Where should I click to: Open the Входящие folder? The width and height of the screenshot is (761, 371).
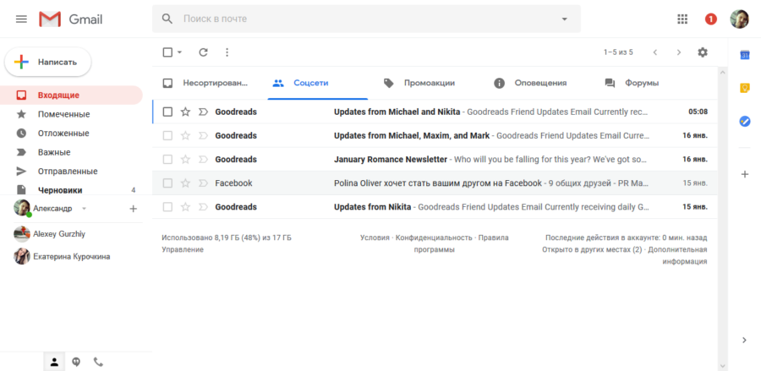coord(71,95)
